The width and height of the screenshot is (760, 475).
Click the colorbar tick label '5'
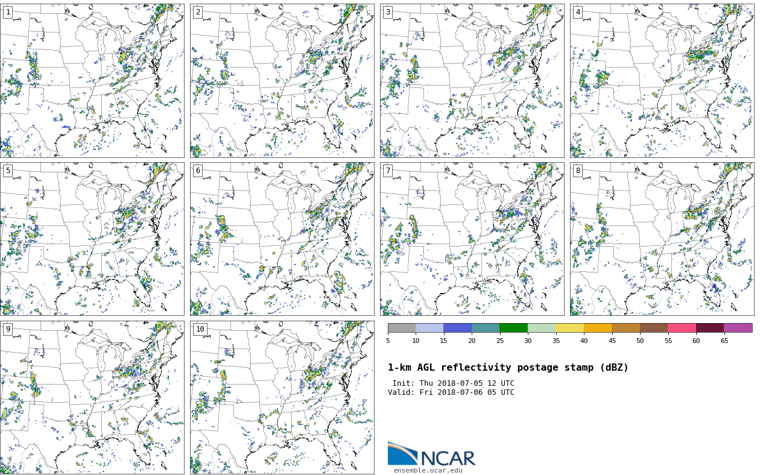(x=388, y=341)
